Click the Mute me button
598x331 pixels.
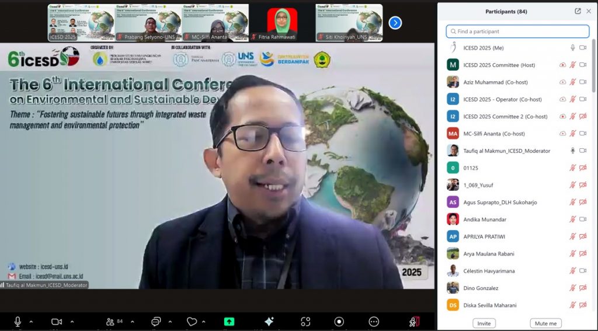(x=546, y=323)
